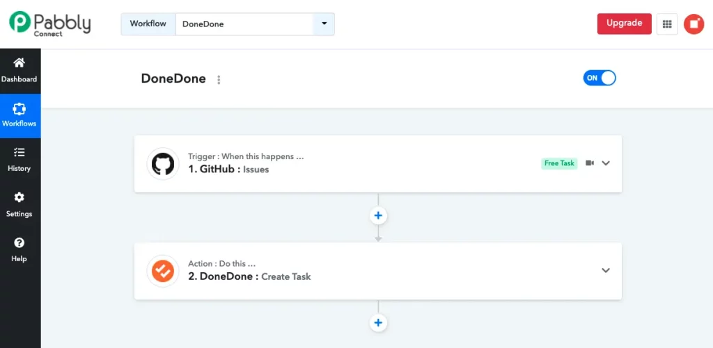
Task: Open the video tutorial camera icon
Action: (x=590, y=163)
